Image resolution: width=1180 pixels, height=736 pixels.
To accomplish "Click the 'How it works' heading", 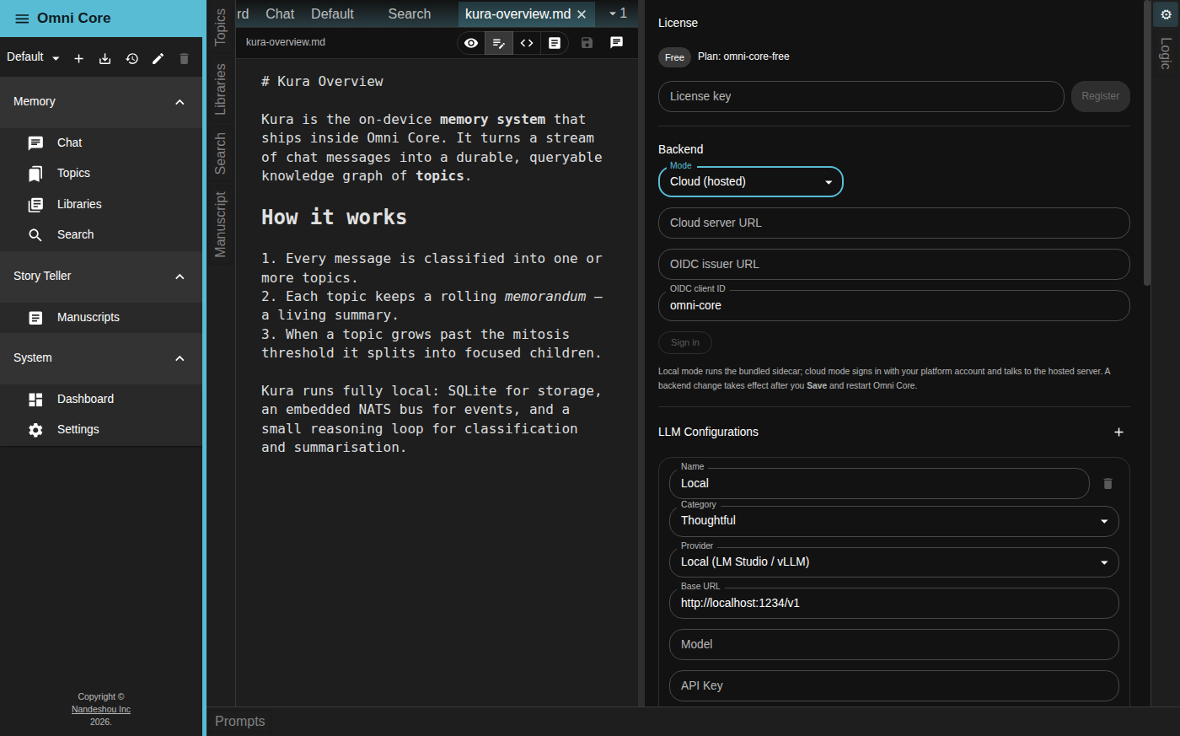I will 334,218.
